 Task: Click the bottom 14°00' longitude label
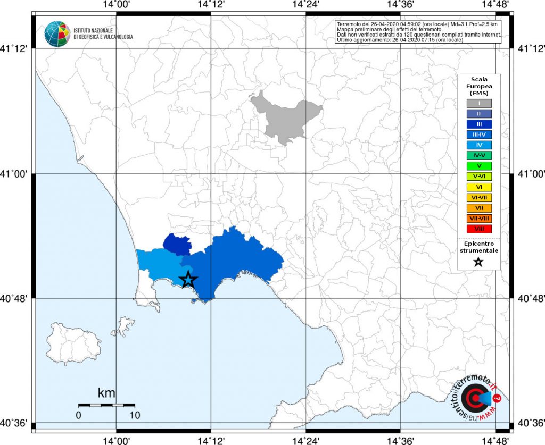117,441
